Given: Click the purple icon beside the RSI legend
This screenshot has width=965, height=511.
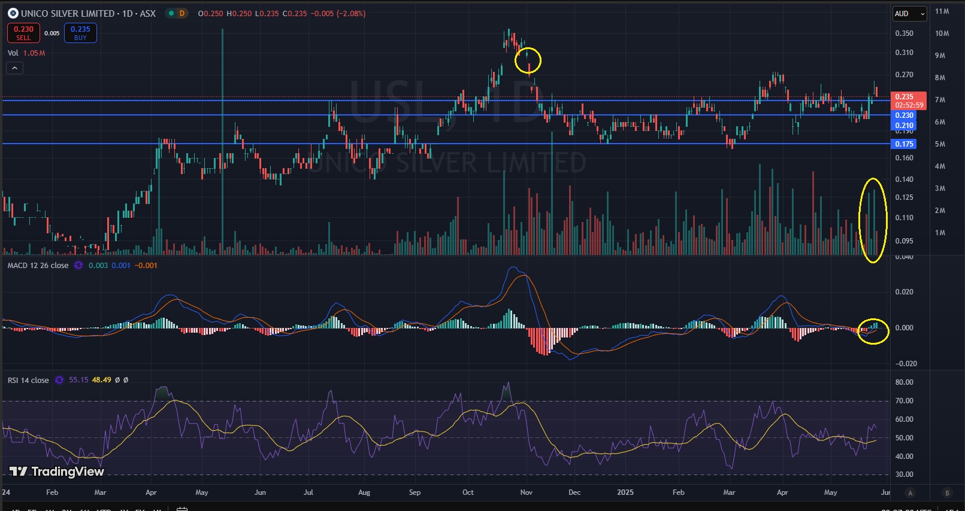Looking at the screenshot, I should coord(59,381).
